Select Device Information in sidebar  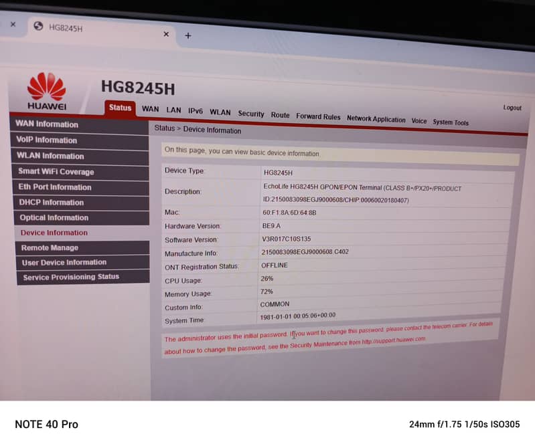pyautogui.click(x=82, y=233)
